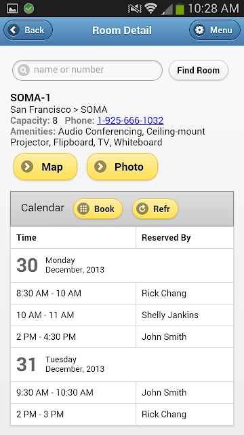The image size is (244, 435).
Task: Select the Shelly Jankins 10 AM reservation
Action: tap(122, 315)
